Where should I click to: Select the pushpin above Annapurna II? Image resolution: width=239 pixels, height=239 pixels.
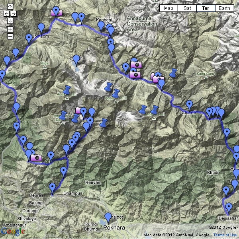coord(155,110)
